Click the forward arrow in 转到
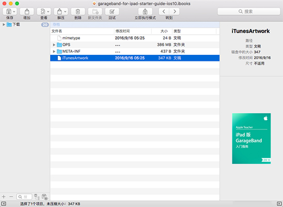 point(175,11)
